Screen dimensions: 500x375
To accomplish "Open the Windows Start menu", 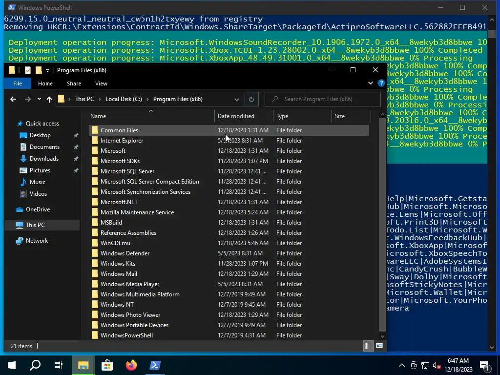I will point(12,365).
